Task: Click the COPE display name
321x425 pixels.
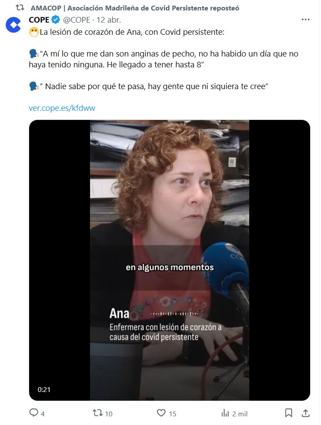Action: (x=39, y=20)
